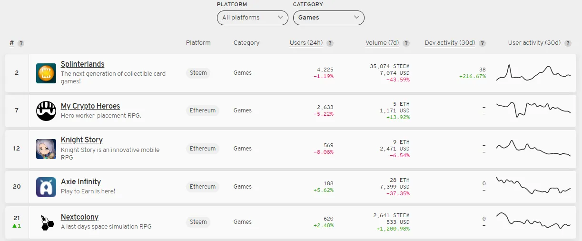
Task: Open the Nextcolony title link
Action: point(79,217)
